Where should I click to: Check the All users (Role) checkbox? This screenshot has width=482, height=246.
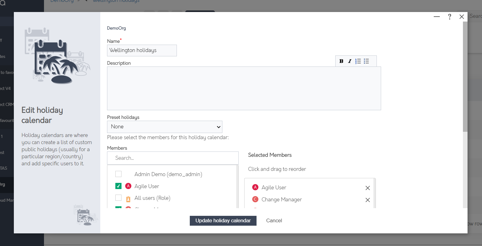(118, 198)
